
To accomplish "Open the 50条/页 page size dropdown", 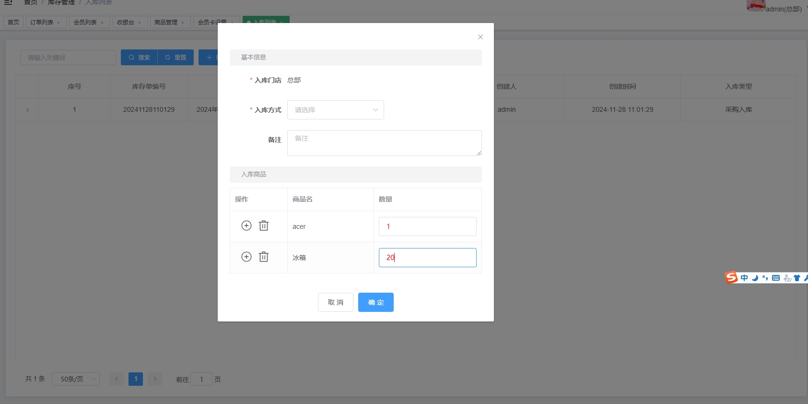I will click(76, 379).
